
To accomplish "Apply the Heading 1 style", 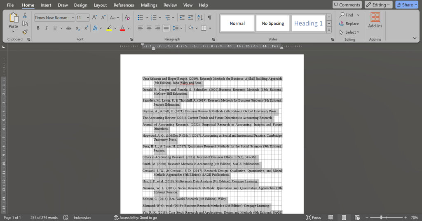I will 308,23.
